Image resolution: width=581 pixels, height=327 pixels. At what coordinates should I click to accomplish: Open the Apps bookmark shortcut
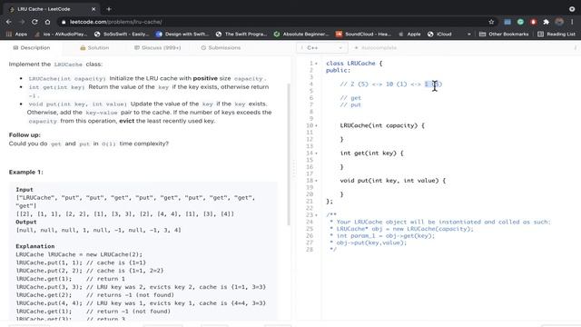coord(16,35)
